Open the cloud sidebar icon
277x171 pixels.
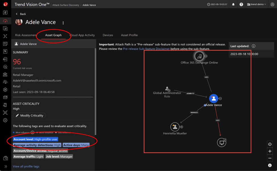click(5, 82)
